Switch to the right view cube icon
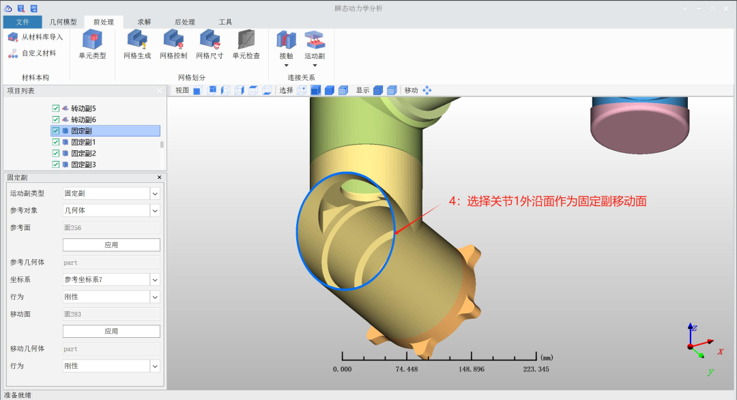The height and width of the screenshot is (400, 737). 240,90
